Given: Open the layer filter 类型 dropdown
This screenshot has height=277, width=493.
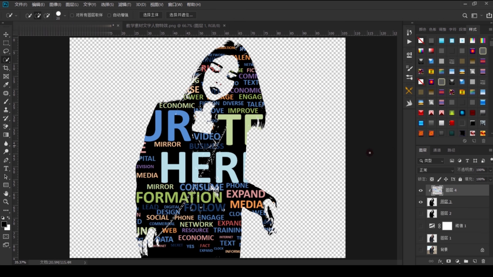Looking at the screenshot, I should [431, 161].
